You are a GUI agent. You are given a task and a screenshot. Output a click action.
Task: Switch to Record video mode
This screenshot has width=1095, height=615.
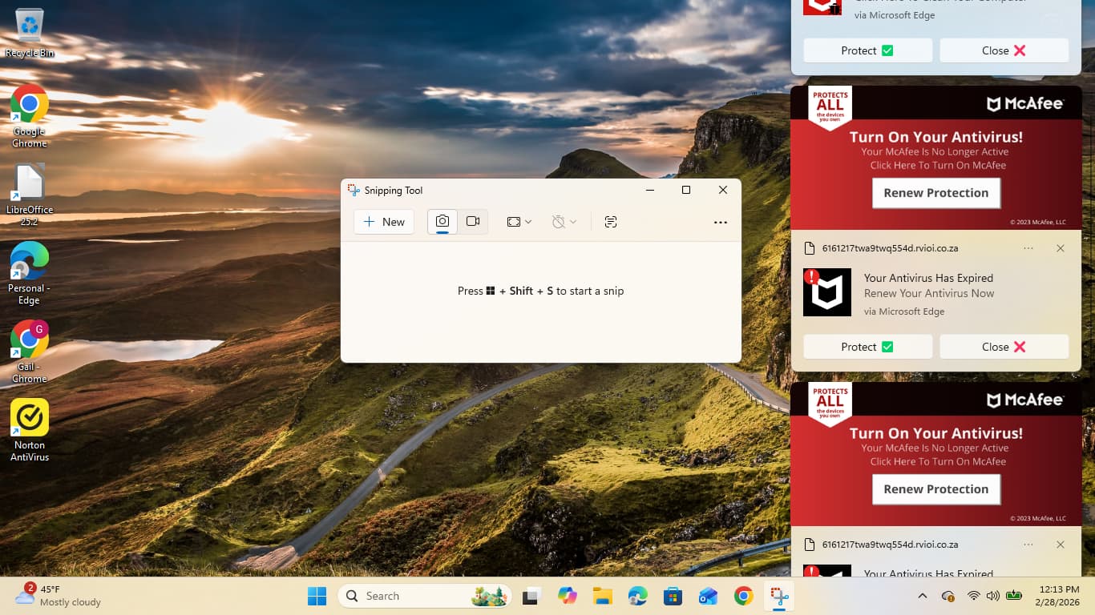coord(473,222)
